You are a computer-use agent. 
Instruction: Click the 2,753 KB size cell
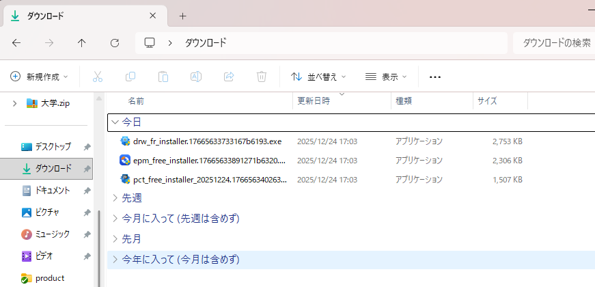point(508,141)
